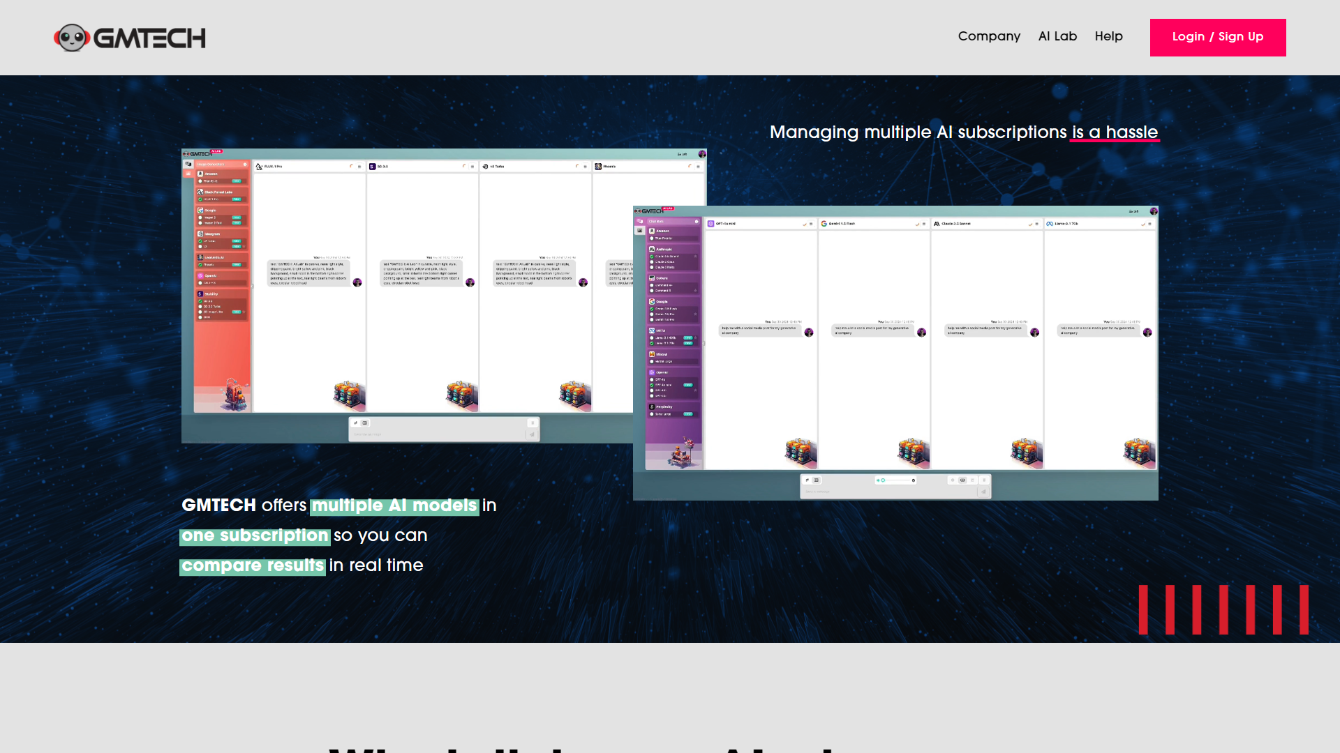The width and height of the screenshot is (1340, 753).
Task: Toggle the GPT-4o model on
Action: (651, 379)
